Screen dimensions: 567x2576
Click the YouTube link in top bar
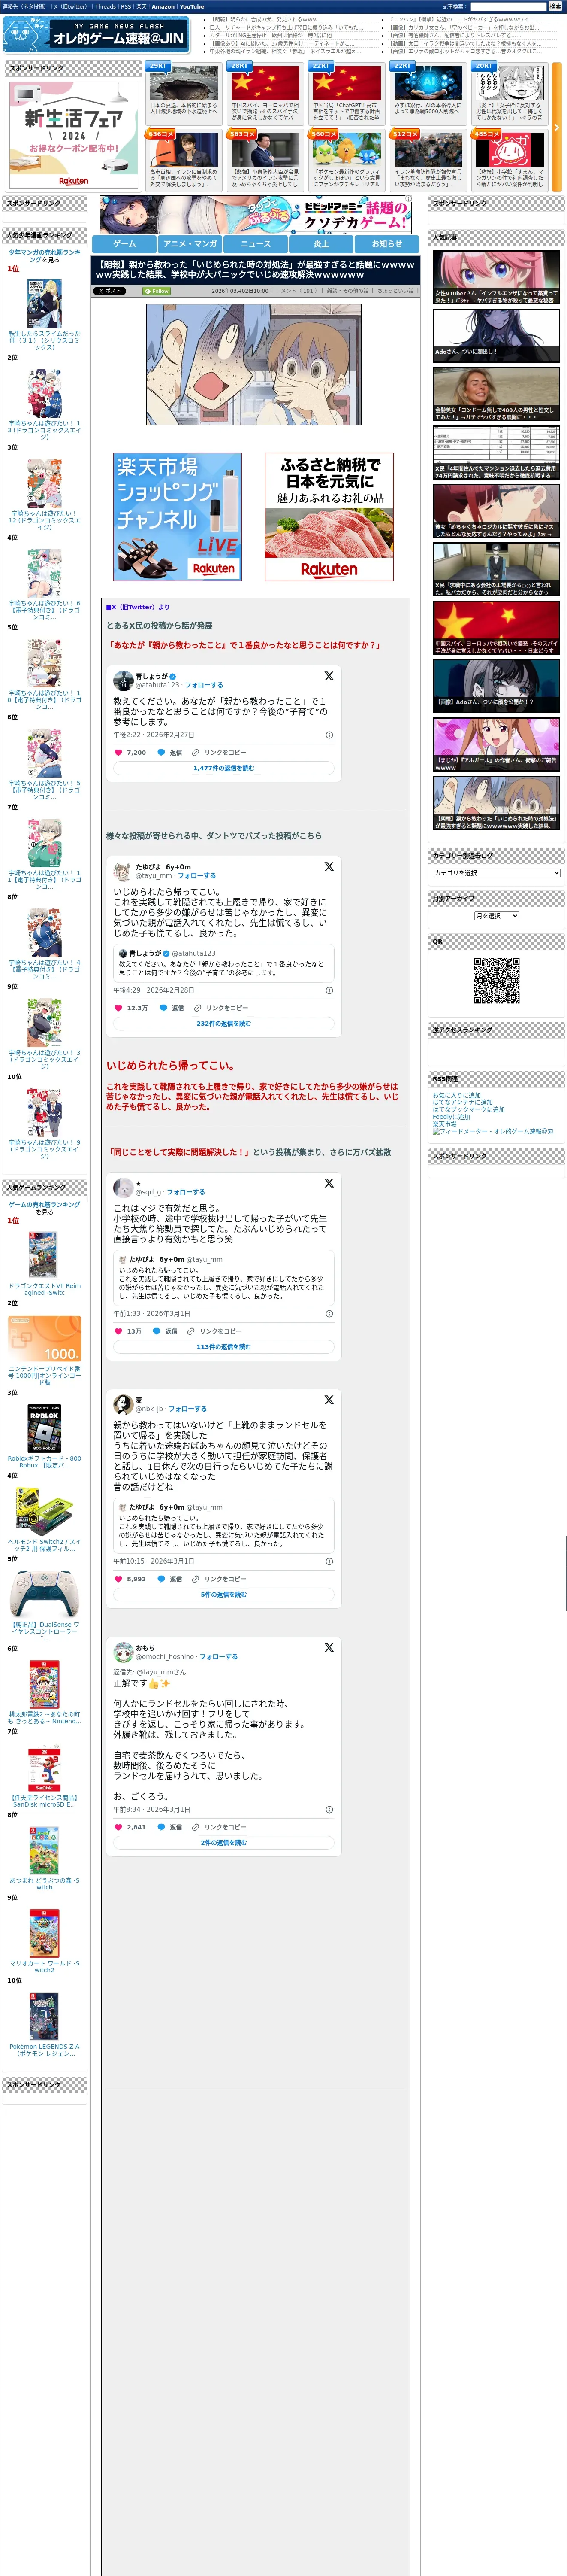pyautogui.click(x=192, y=7)
